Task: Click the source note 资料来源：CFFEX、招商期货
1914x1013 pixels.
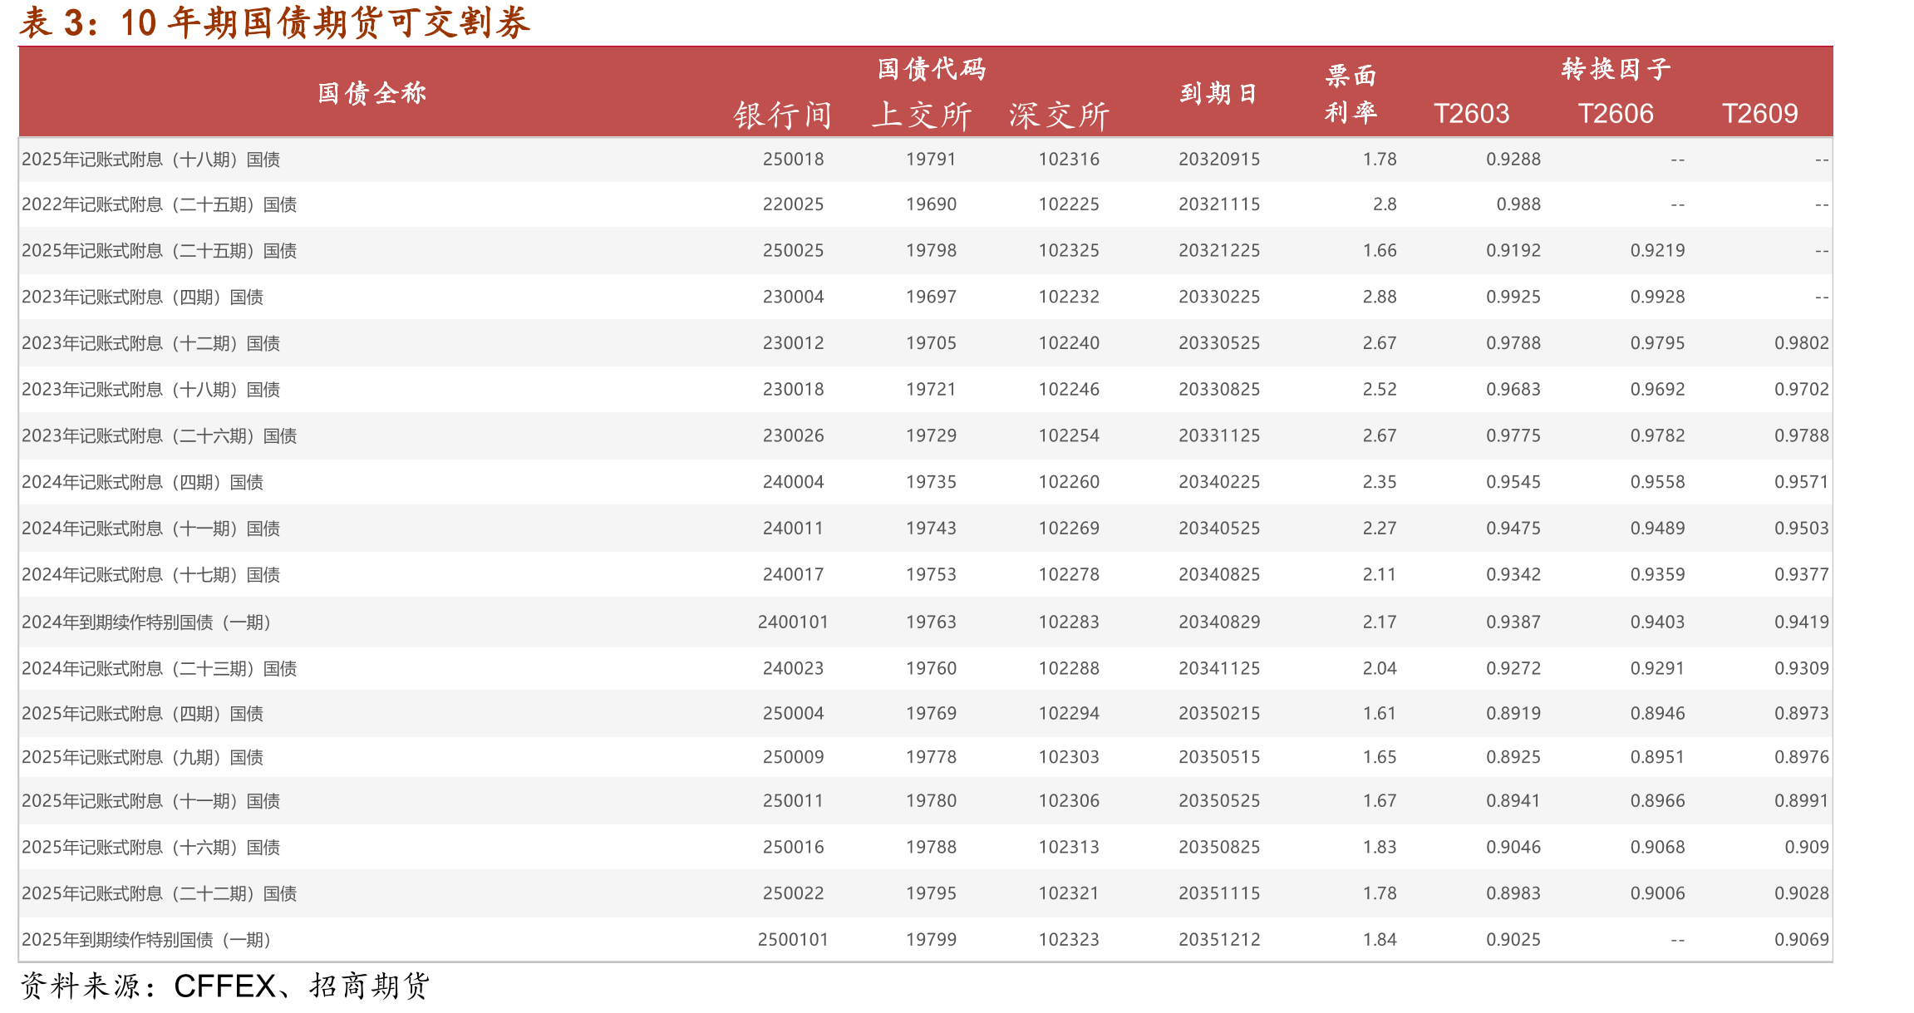Action: point(224,986)
